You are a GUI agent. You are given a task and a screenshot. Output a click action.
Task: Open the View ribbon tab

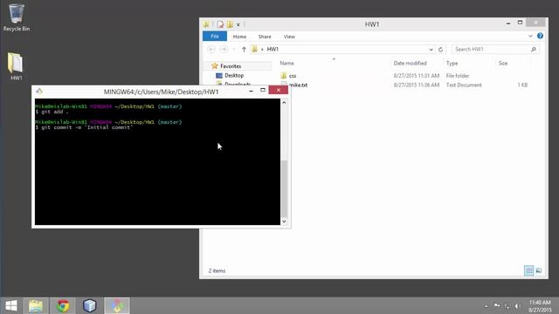tap(289, 37)
